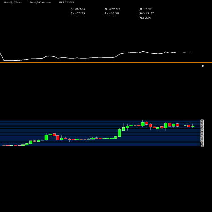Select the low value L: 456.20
This screenshot has height=212, width=212.
112,14
